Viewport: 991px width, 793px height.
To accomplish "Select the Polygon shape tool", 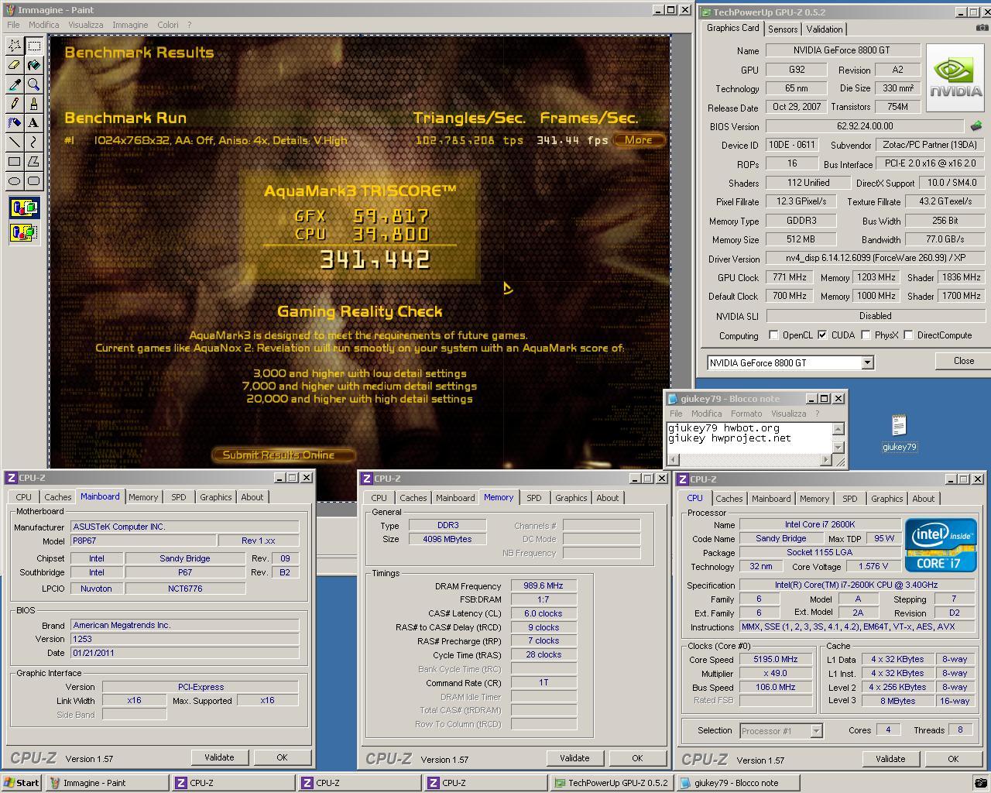I will coord(34,162).
